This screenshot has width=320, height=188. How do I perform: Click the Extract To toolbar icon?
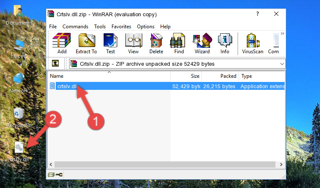coord(86,43)
